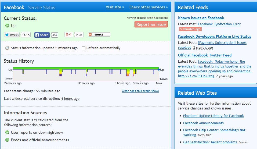
Task: Click the Related Feeds panel heading
Action: pyautogui.click(x=193, y=7)
